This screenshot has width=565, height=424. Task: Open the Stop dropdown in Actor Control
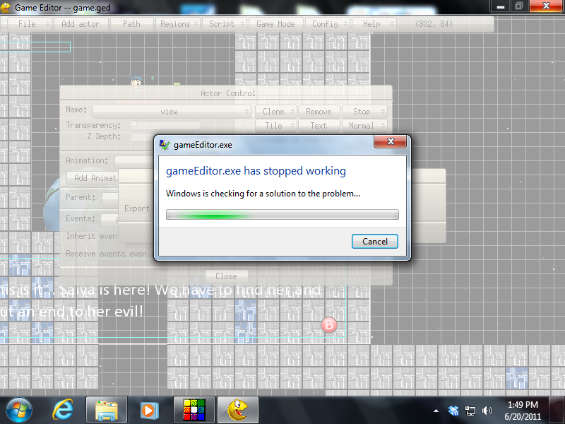(x=364, y=112)
